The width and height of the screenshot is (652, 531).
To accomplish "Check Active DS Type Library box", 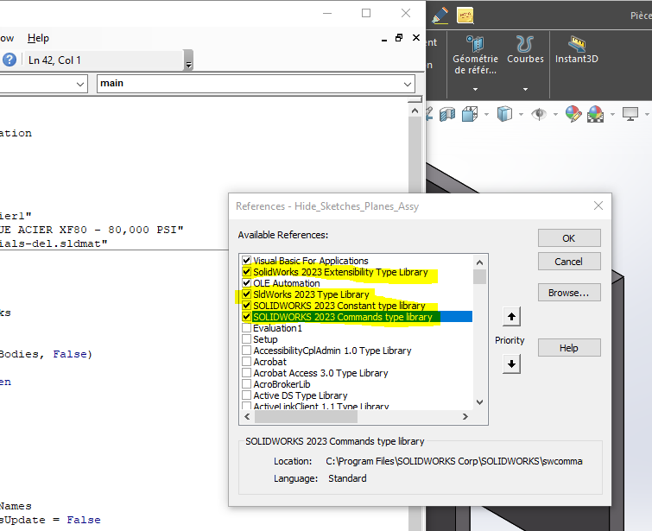I will click(x=247, y=395).
